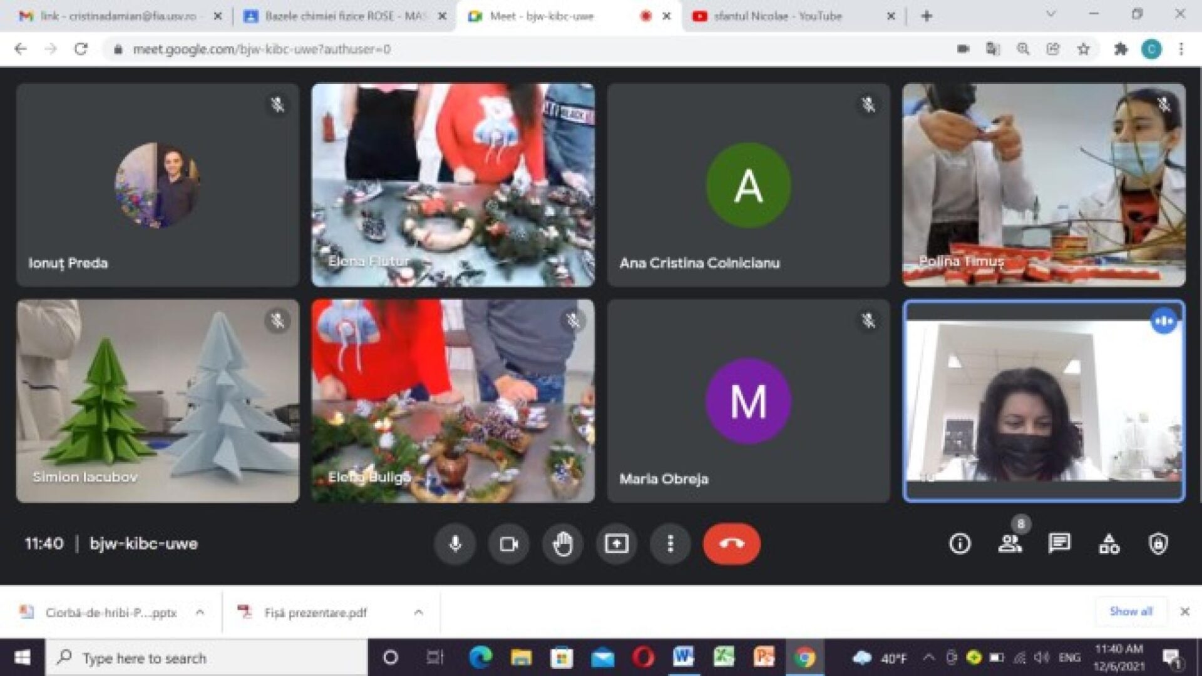The width and height of the screenshot is (1202, 676).
Task: Open the chat panel
Action: pos(1059,543)
